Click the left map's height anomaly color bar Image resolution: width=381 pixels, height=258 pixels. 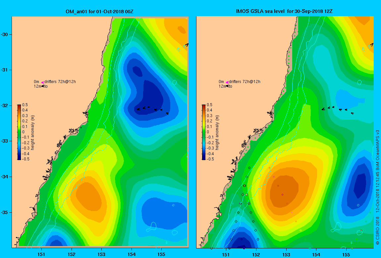tap(19, 132)
